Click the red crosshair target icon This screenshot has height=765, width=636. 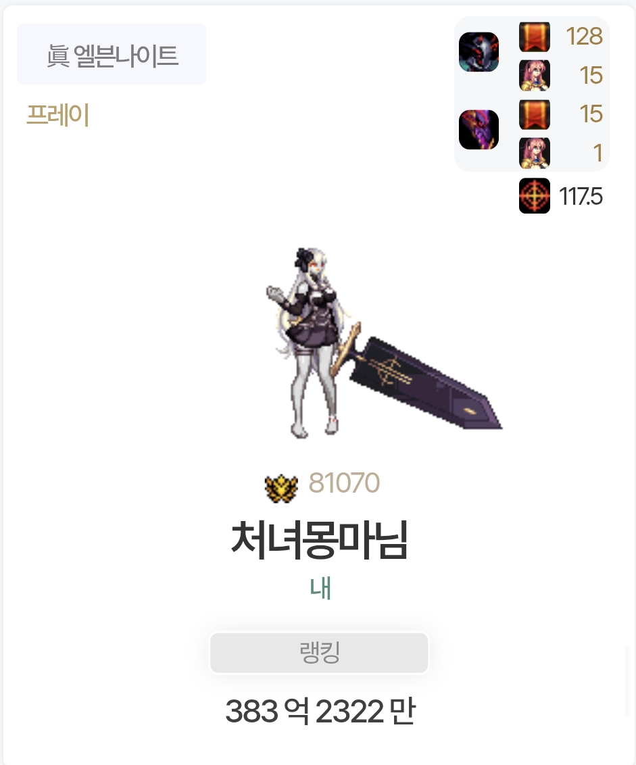535,196
